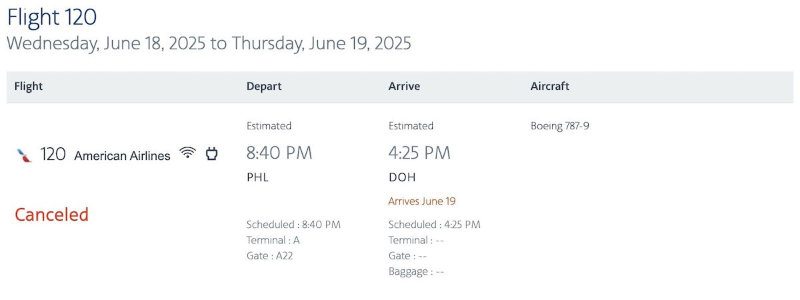Click the power outlet icon
The height and width of the screenshot is (300, 800).
click(x=211, y=154)
